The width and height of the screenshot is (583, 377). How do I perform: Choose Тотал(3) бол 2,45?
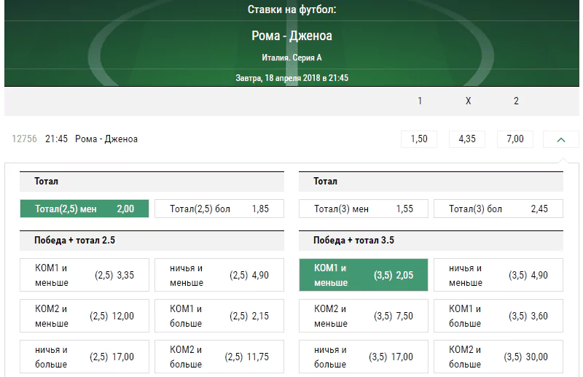(x=498, y=209)
